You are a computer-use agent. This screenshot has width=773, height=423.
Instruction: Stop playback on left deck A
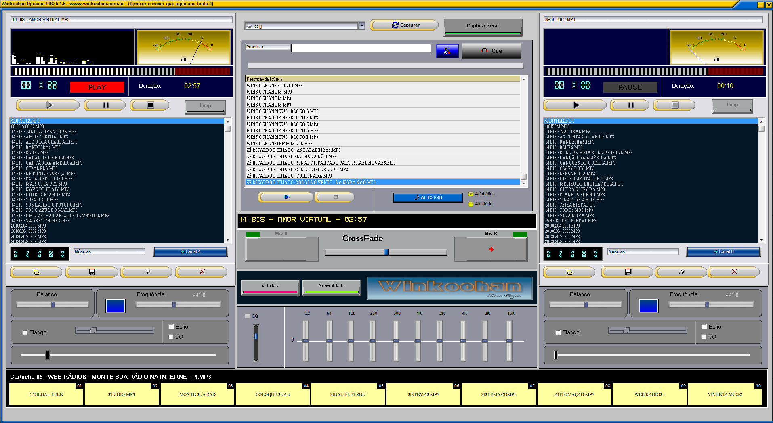(x=150, y=105)
